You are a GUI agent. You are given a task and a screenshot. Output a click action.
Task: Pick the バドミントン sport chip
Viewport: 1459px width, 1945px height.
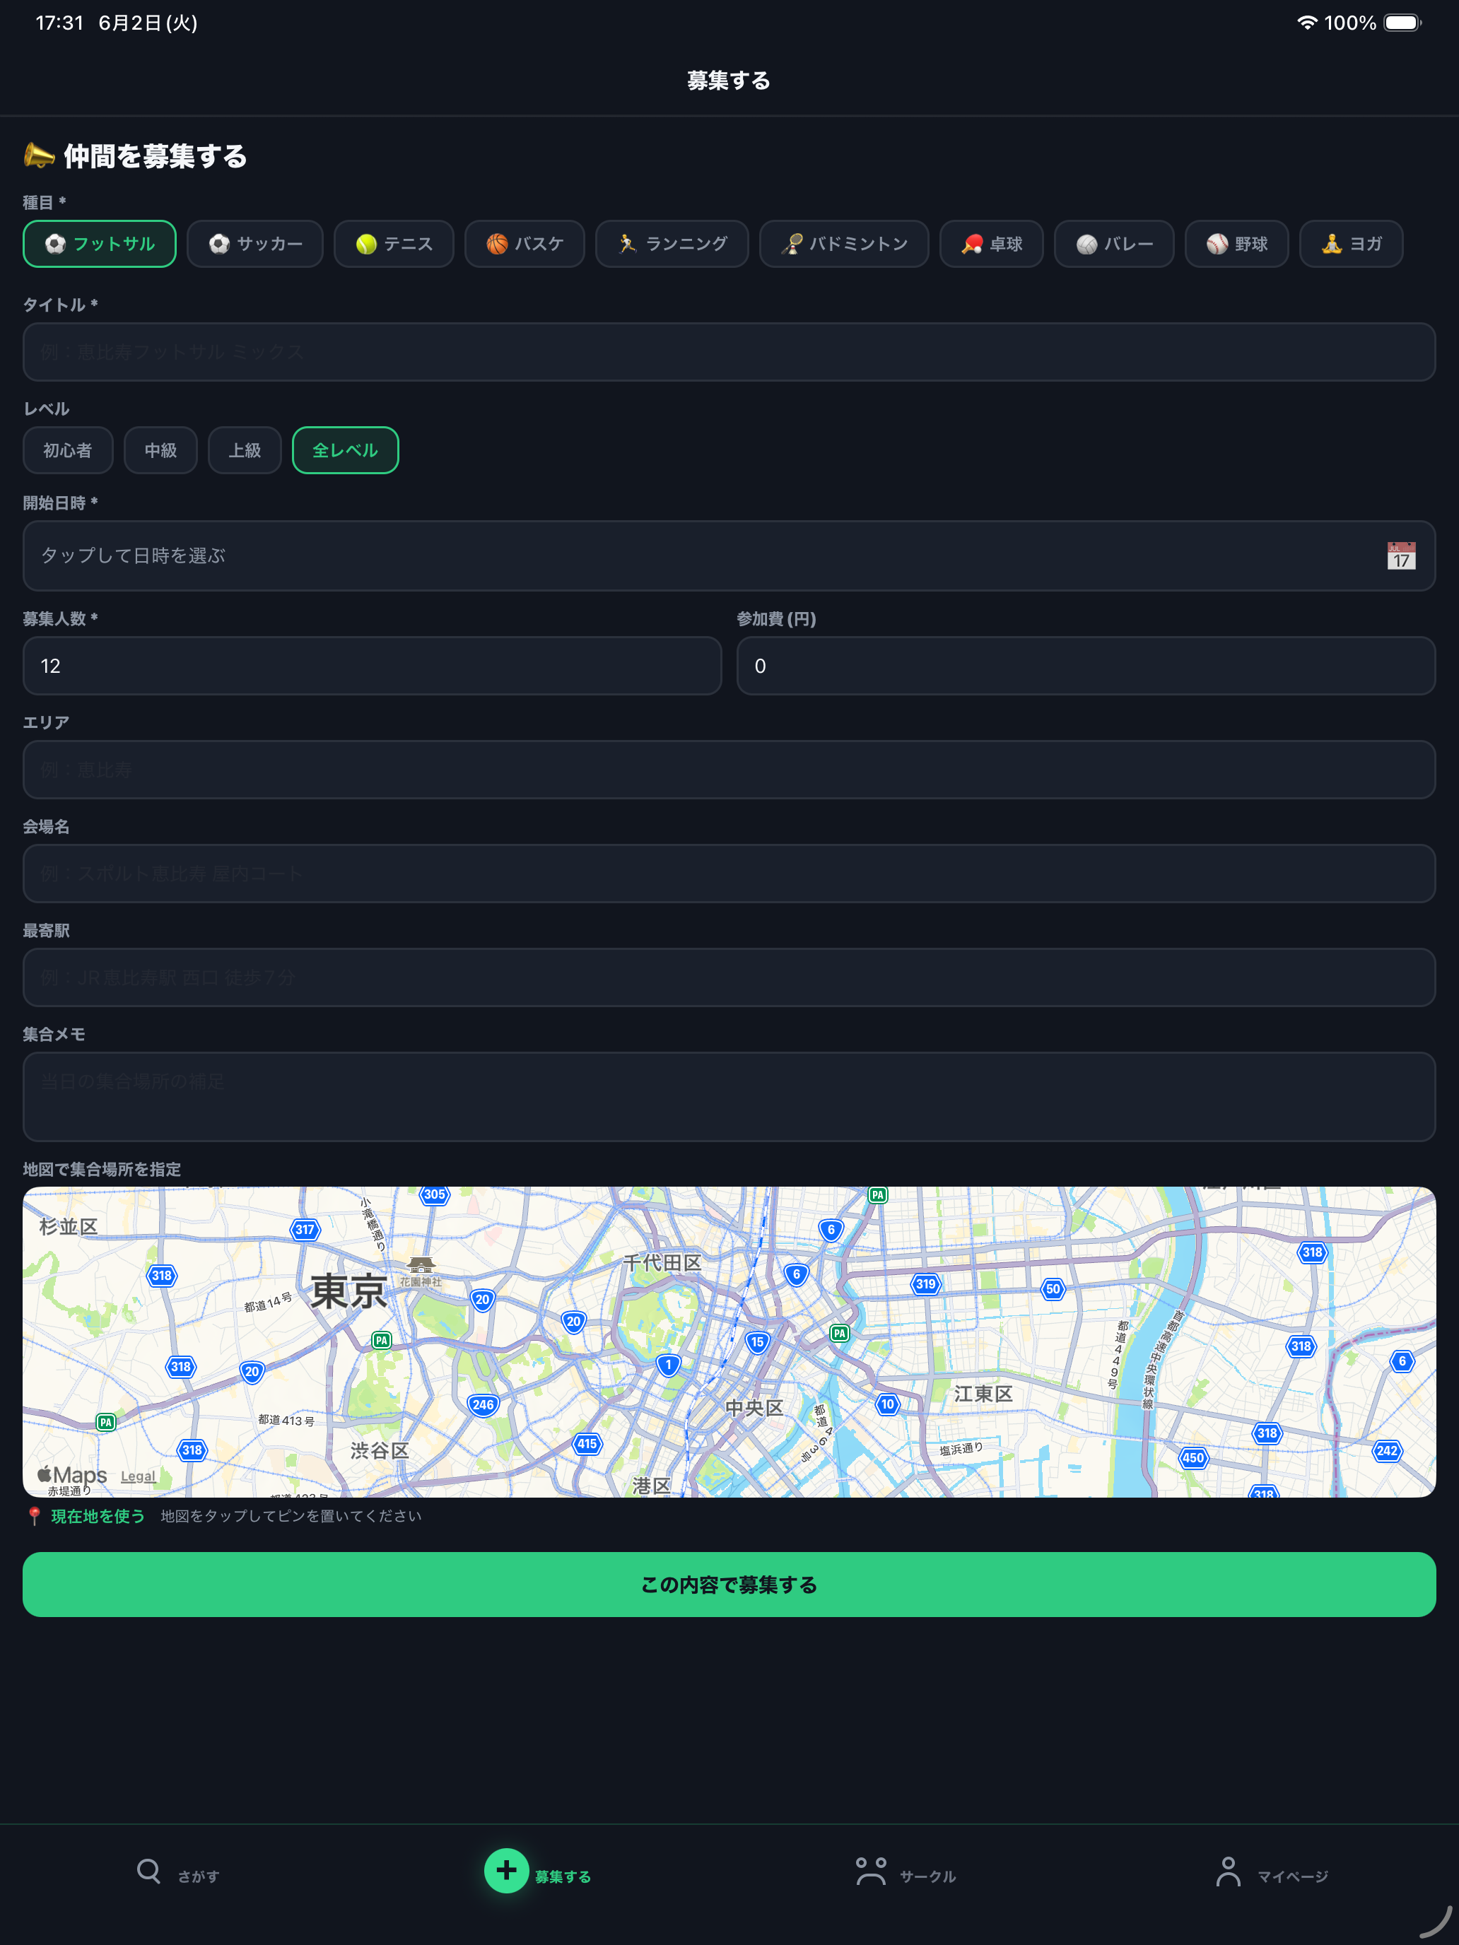pyautogui.click(x=844, y=244)
